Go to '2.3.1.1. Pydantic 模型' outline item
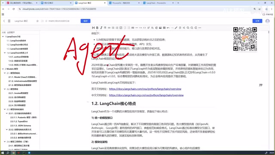The height and width of the screenshot is (155, 275). point(24,118)
